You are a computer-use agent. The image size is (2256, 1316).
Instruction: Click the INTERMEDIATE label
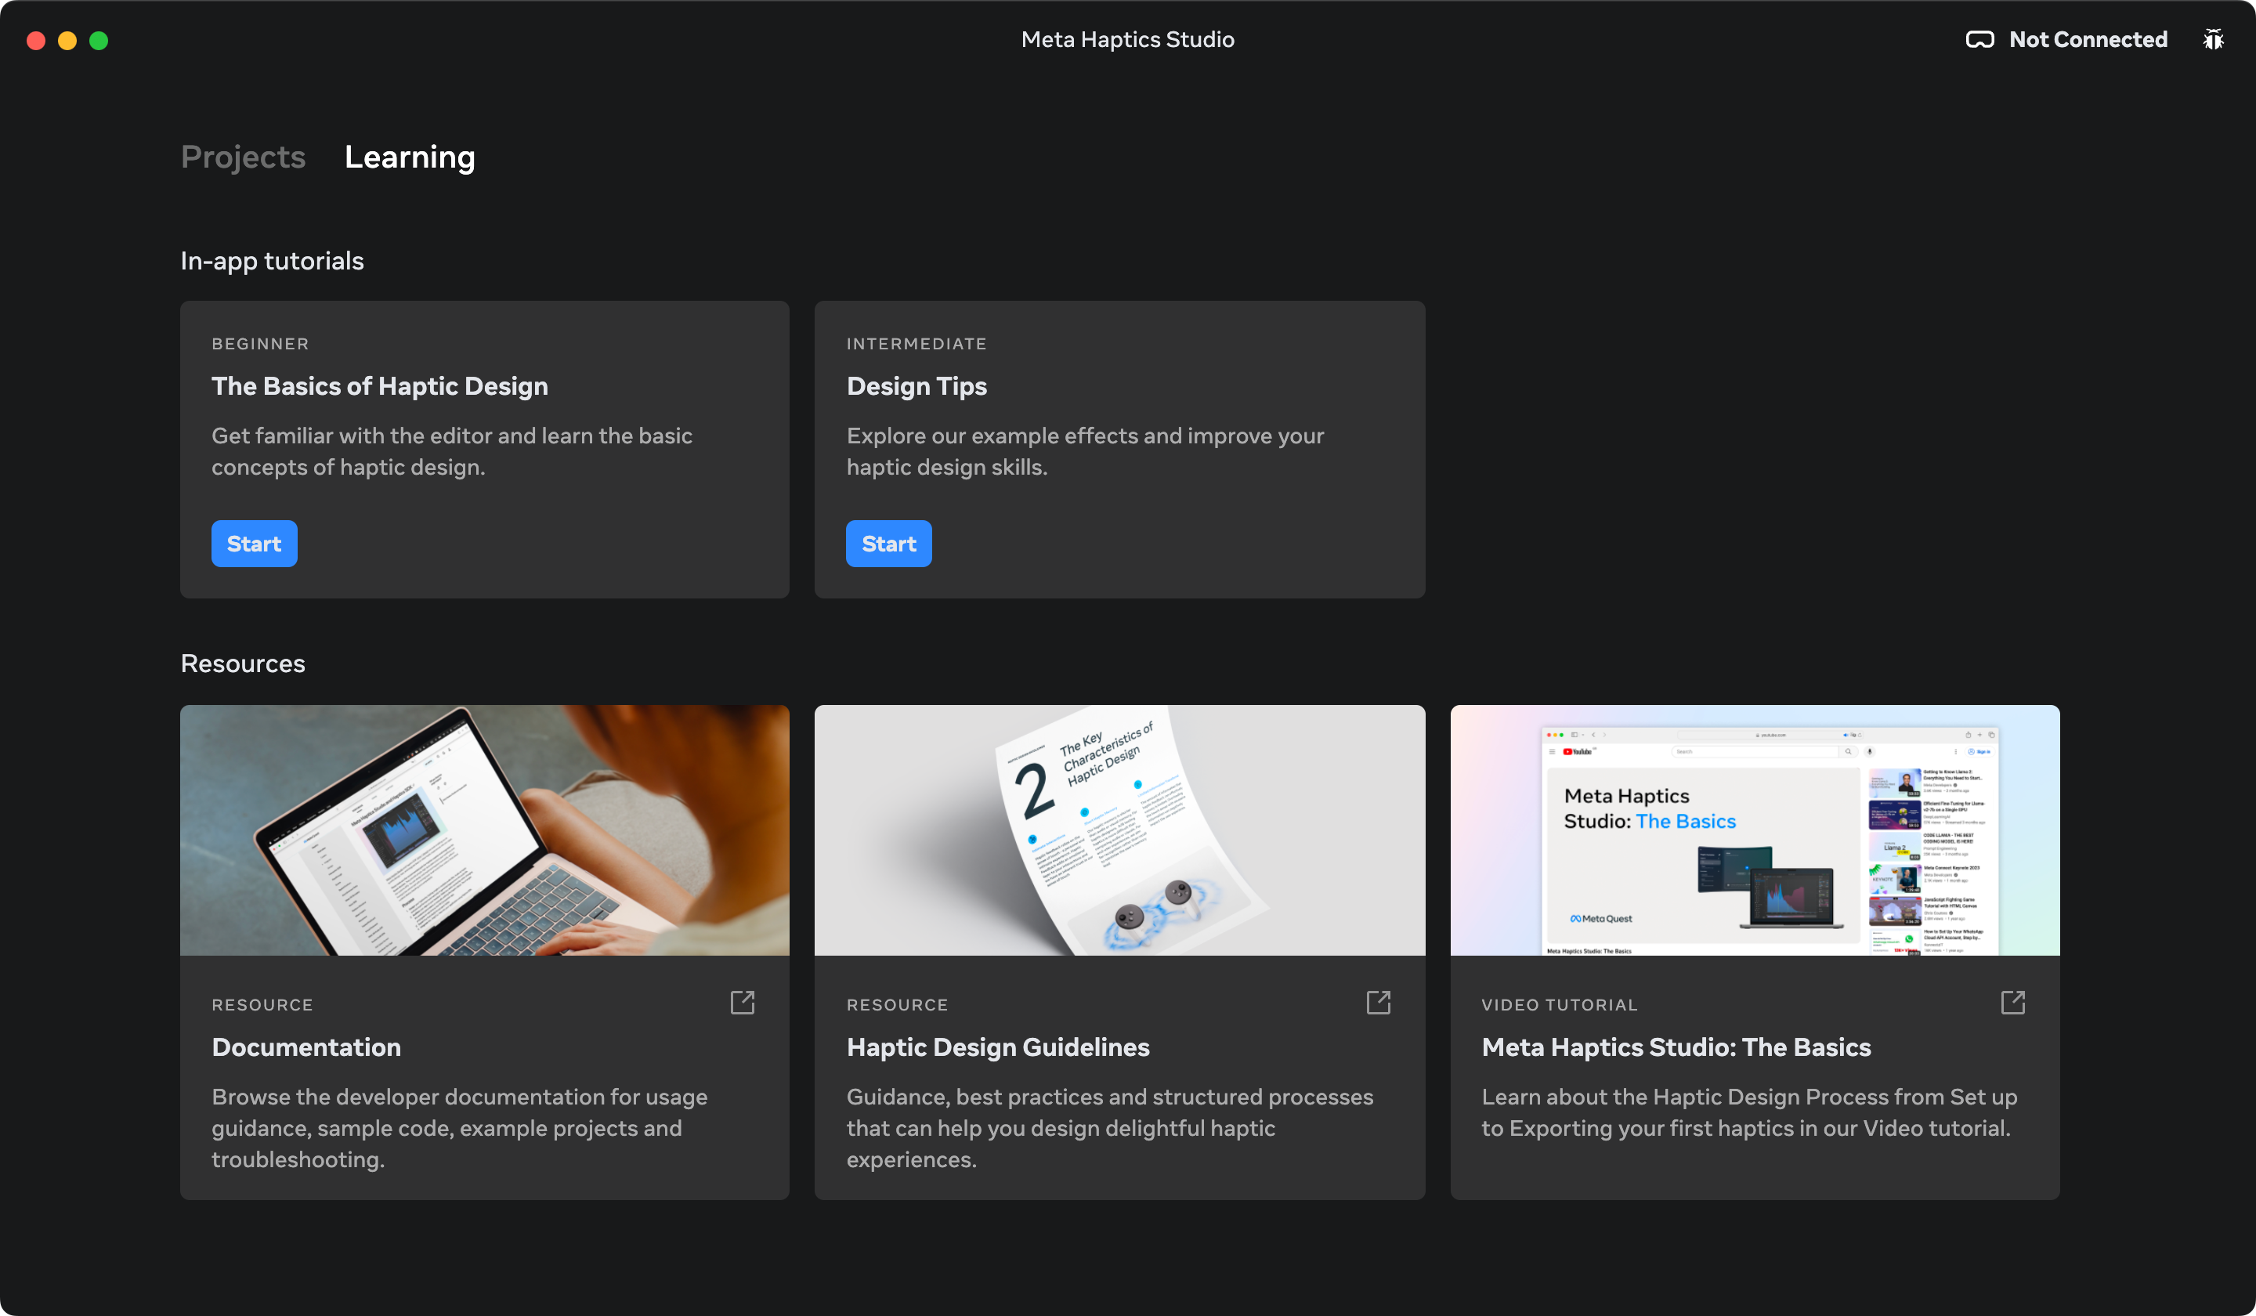916,344
